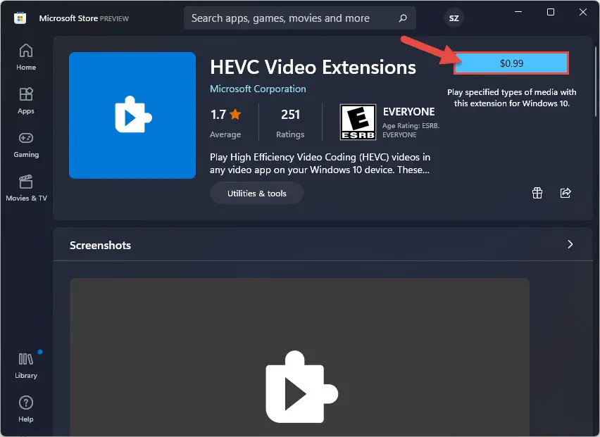Open Movies & TV section
Screen dimensions: 600x437
pyautogui.click(x=26, y=188)
